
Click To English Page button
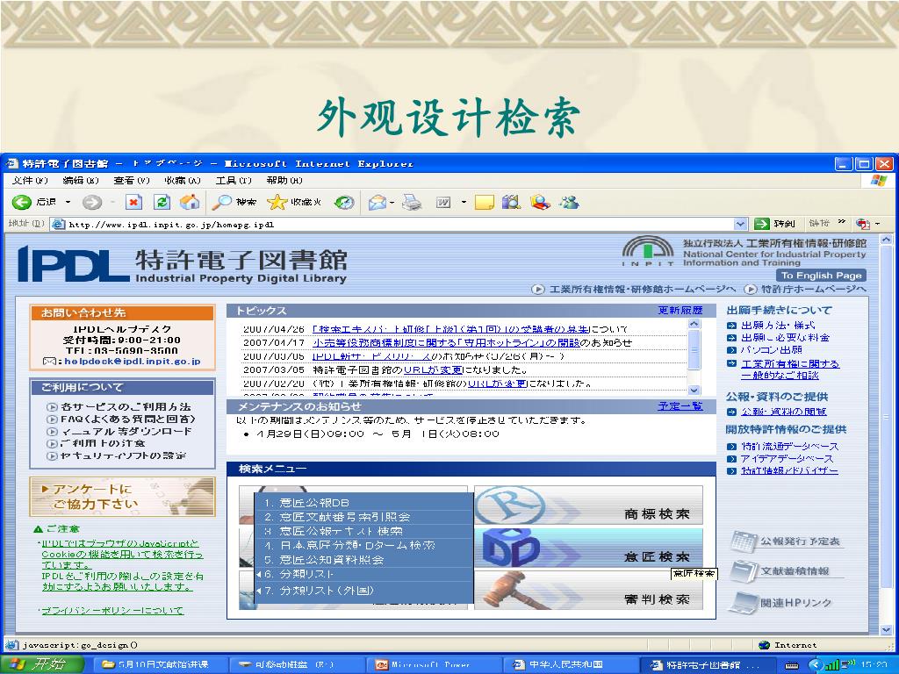(821, 276)
